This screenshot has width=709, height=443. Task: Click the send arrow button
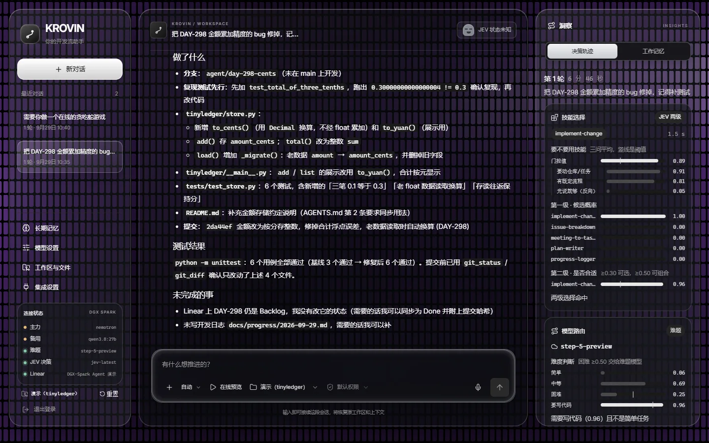pos(500,387)
